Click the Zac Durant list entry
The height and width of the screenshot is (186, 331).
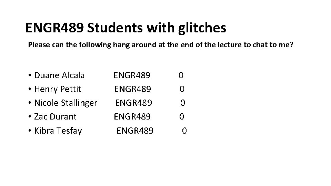(x=55, y=117)
